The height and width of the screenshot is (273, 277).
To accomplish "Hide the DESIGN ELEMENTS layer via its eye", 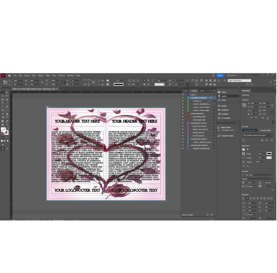I will (x=183, y=114).
